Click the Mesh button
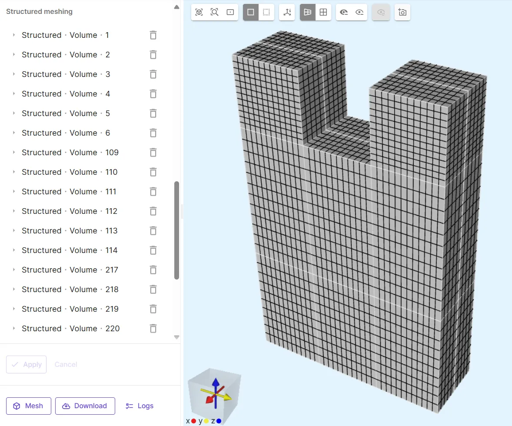This screenshot has width=512, height=426. pos(29,406)
